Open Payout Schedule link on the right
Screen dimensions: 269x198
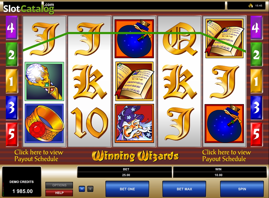pyautogui.click(x=226, y=156)
